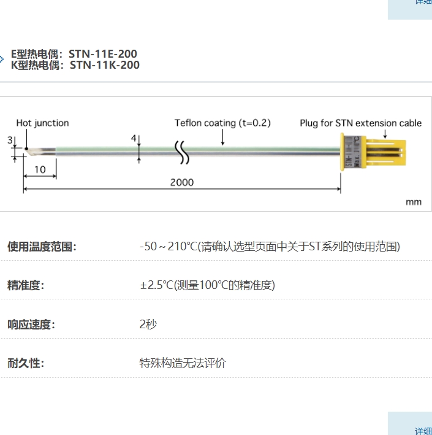Click the Teflon coating (t=0.2) label
Screen dimensions: 432x435
pos(222,123)
